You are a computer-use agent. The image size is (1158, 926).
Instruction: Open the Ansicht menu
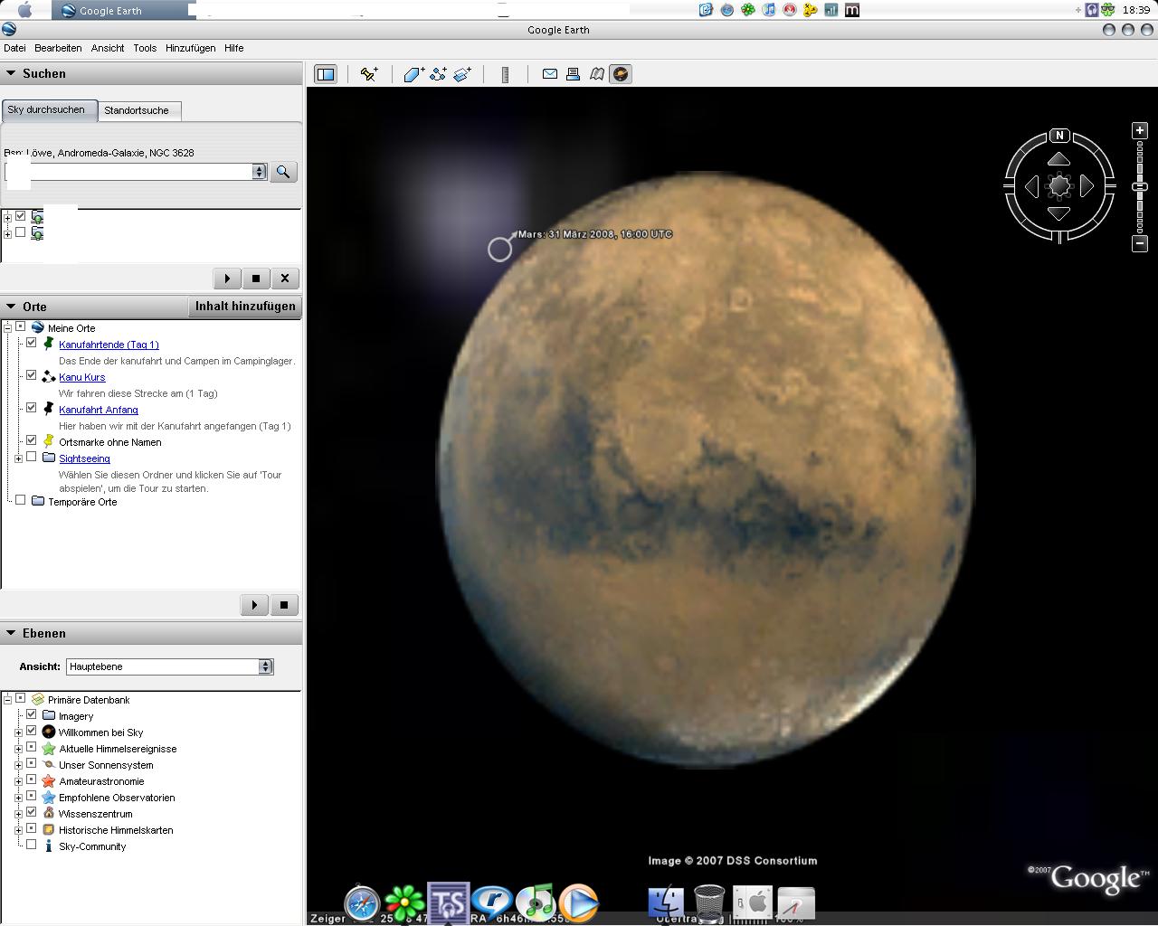108,48
